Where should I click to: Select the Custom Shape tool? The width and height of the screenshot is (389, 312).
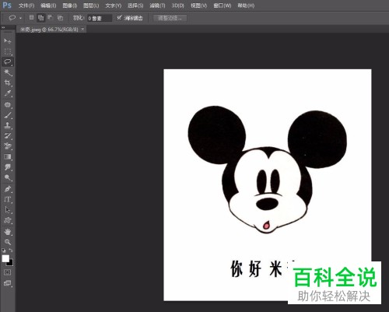(8, 220)
